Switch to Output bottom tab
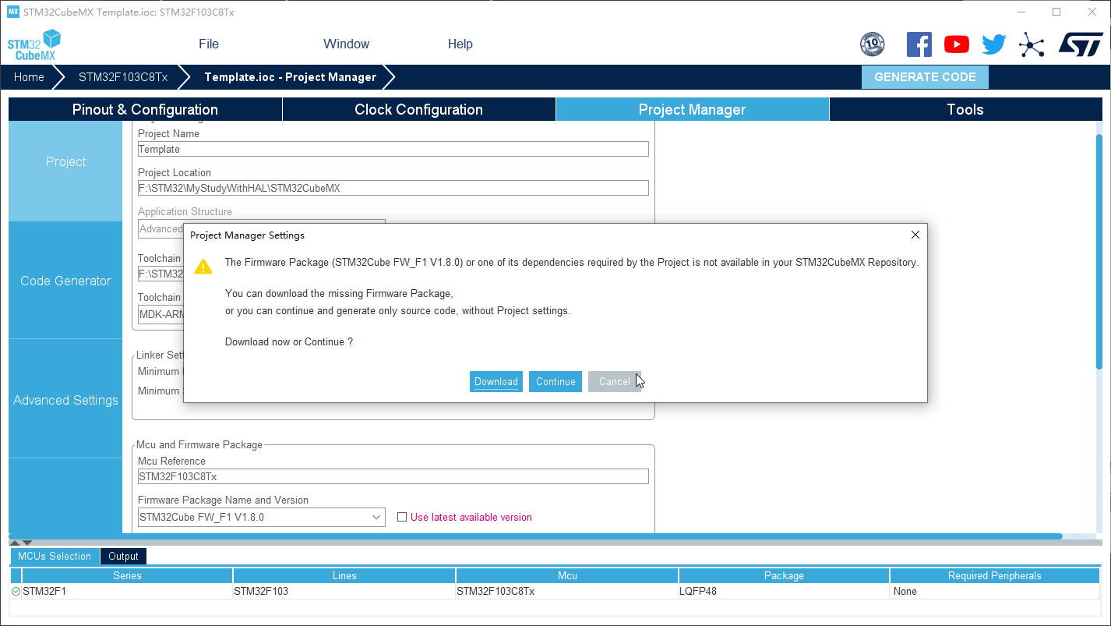The width and height of the screenshot is (1111, 626). pyautogui.click(x=123, y=556)
